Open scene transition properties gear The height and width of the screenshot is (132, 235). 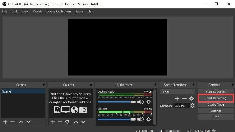pyautogui.click(x=192, y=99)
